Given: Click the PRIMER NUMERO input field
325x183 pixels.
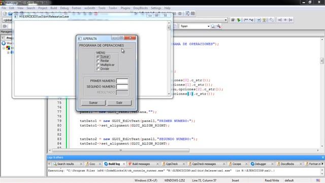Looking at the screenshot, I should pos(122,81).
